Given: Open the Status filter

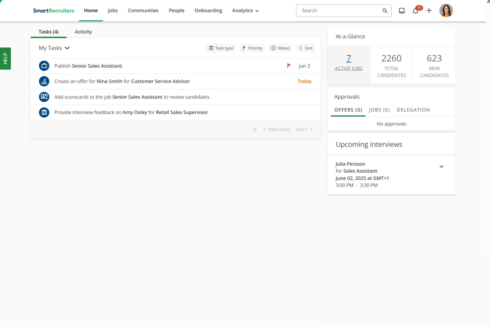Looking at the screenshot, I should point(280,48).
